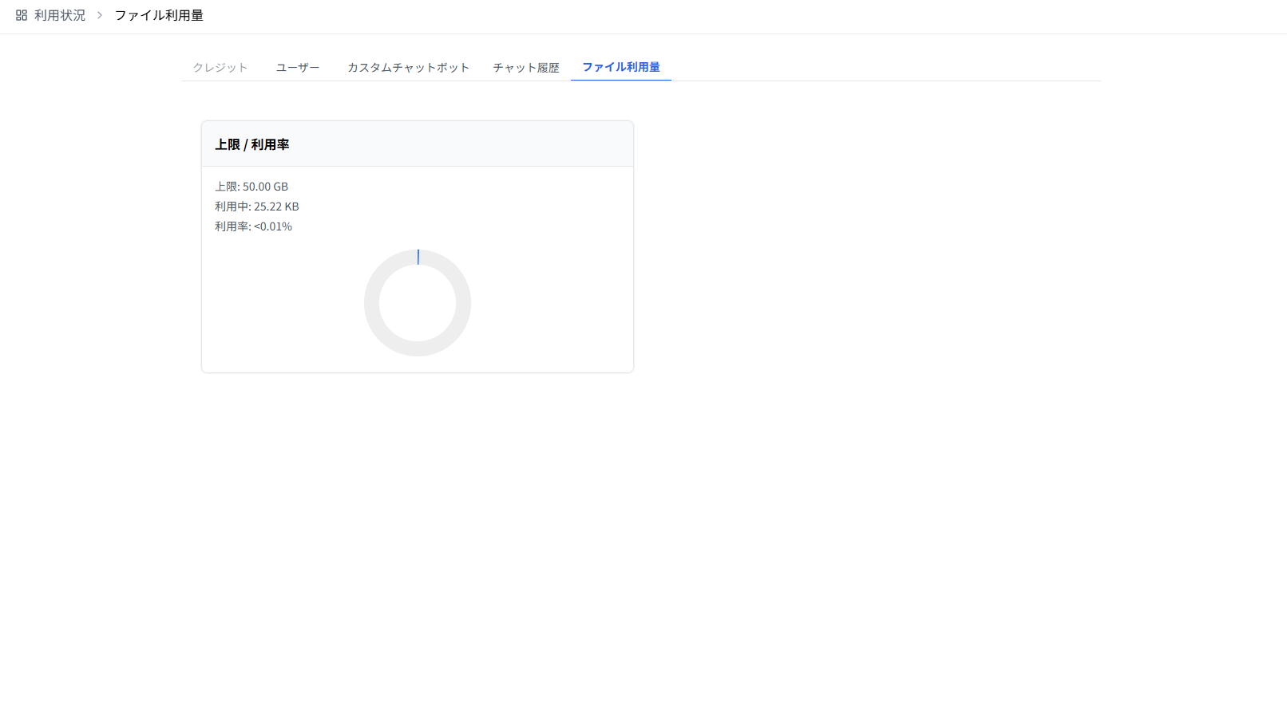The image size is (1287, 720).
Task: Open the チャット履歴 tab
Action: [x=526, y=68]
